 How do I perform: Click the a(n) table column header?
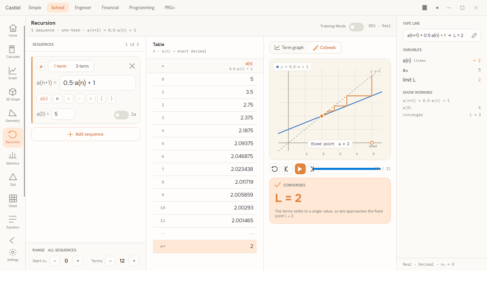coord(241,66)
